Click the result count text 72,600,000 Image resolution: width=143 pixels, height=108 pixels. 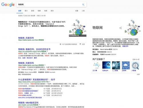(27, 16)
